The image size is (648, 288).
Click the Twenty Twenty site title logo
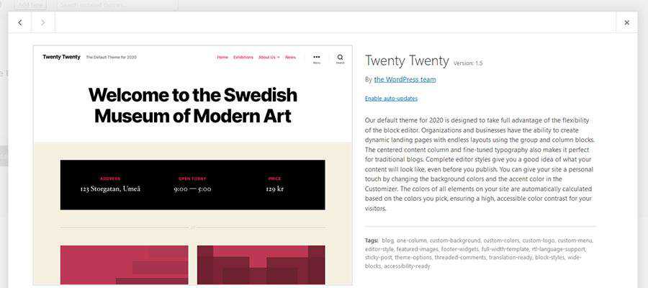[x=61, y=57]
